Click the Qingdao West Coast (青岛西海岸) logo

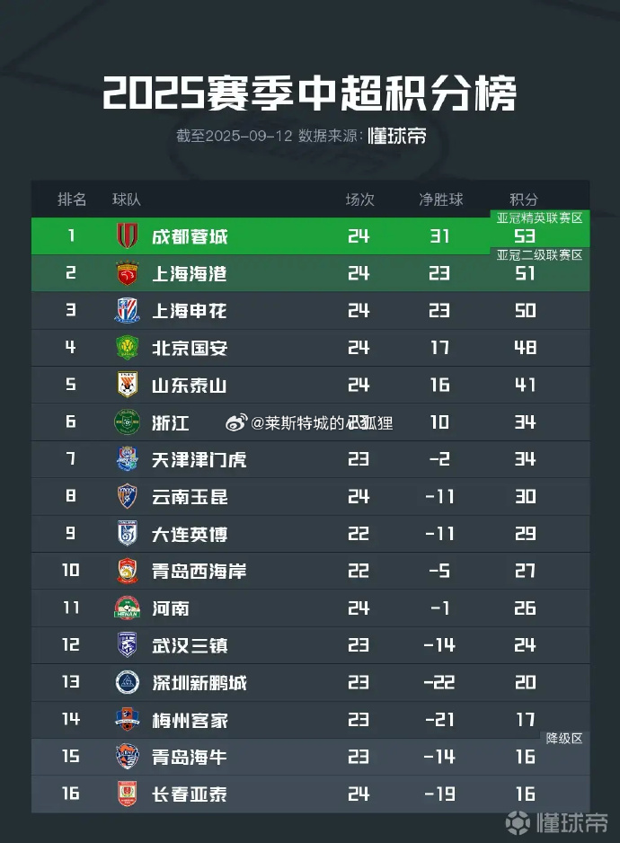pyautogui.click(x=128, y=571)
